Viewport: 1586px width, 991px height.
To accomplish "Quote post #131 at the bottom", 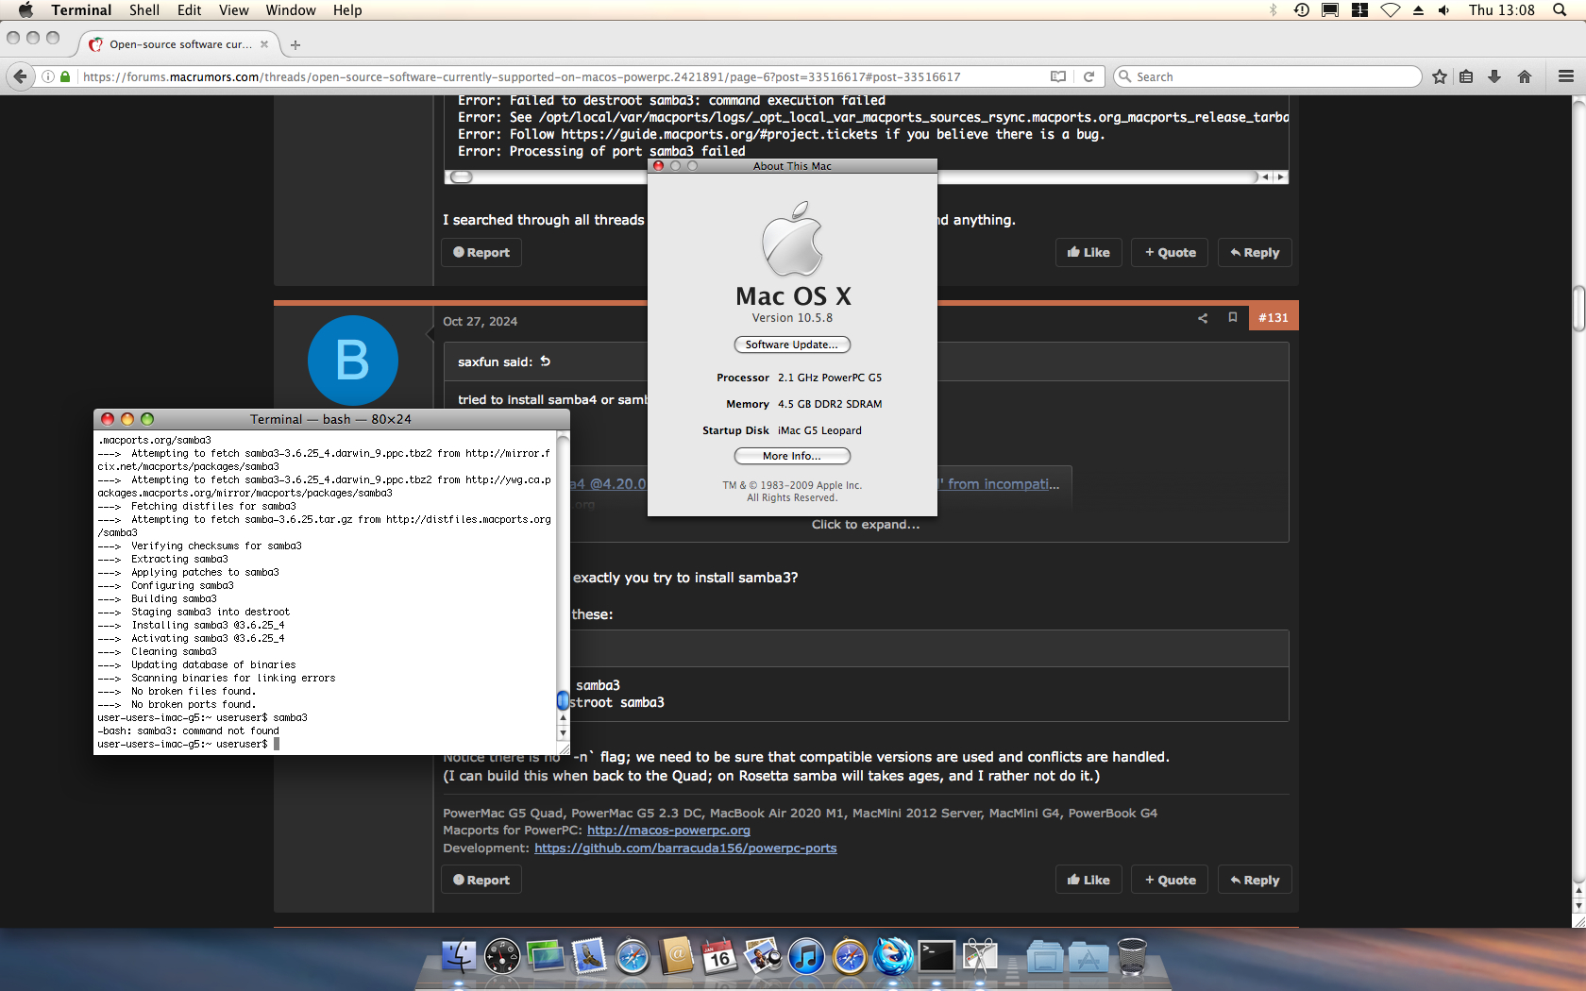I will 1170,881.
